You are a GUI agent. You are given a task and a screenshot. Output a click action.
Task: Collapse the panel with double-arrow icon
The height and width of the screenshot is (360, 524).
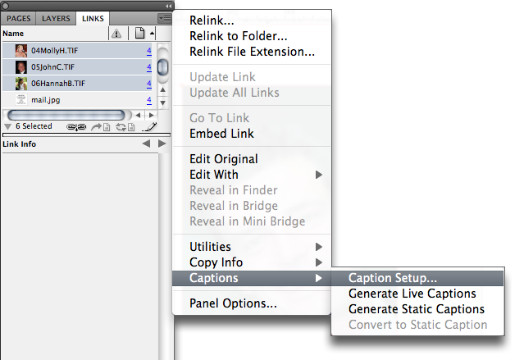(168, 6)
